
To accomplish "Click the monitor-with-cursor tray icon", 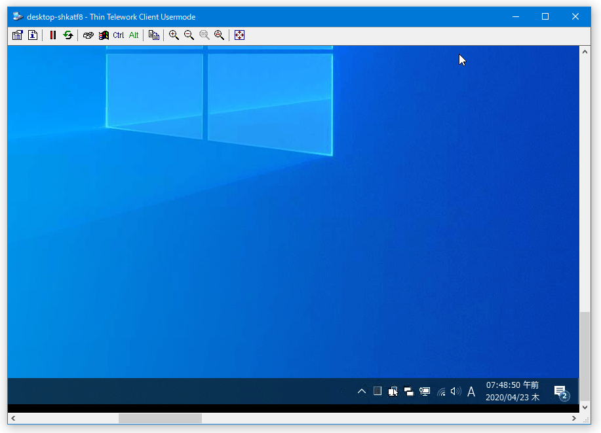I will pyautogui.click(x=393, y=391).
